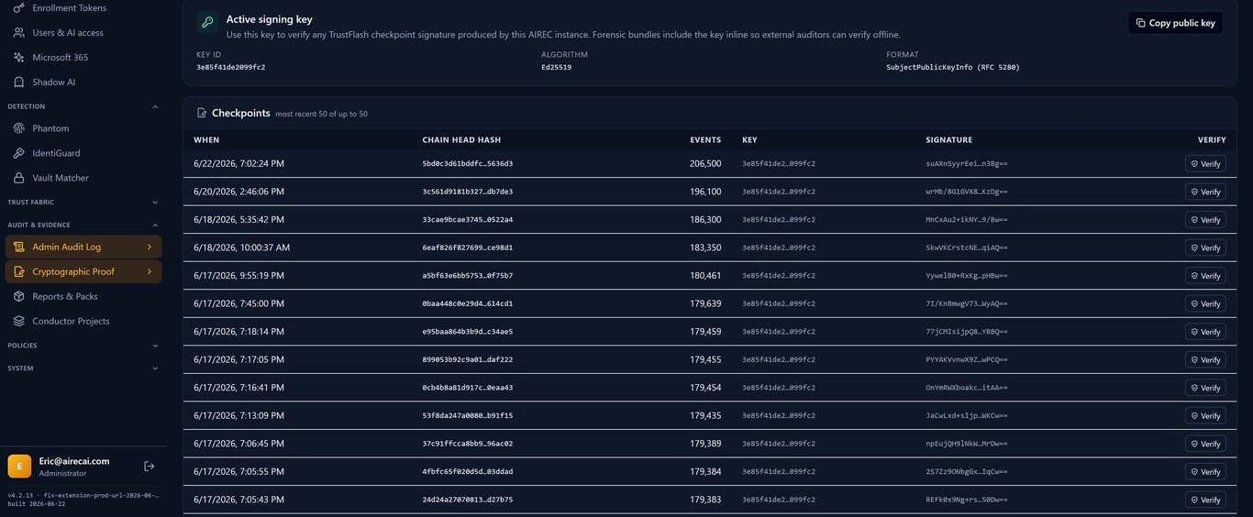
Task: Click the When column header
Action: 206,140
